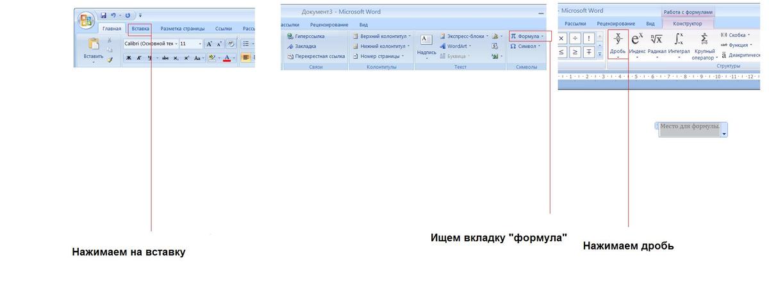The width and height of the screenshot is (769, 290).
Task: Grow font size with larger A icon
Action: pyautogui.click(x=209, y=44)
